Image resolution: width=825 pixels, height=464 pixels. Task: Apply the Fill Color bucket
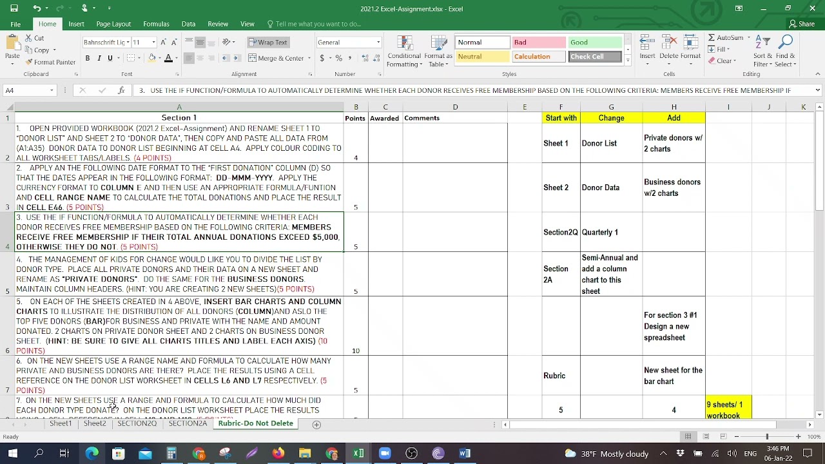click(x=151, y=58)
